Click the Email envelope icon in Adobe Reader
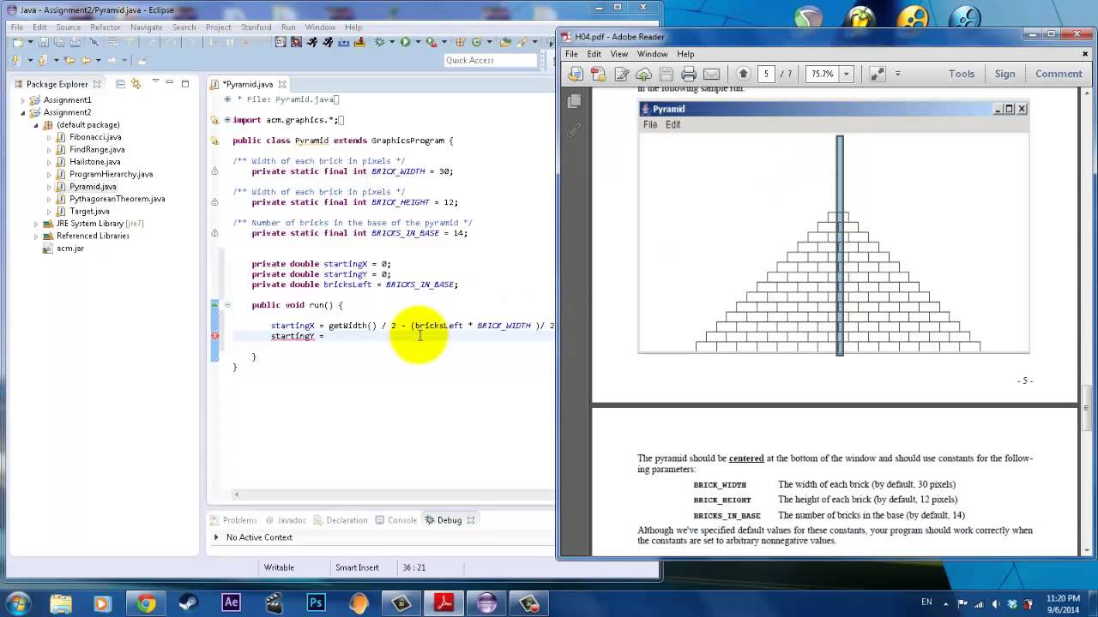 (x=711, y=74)
